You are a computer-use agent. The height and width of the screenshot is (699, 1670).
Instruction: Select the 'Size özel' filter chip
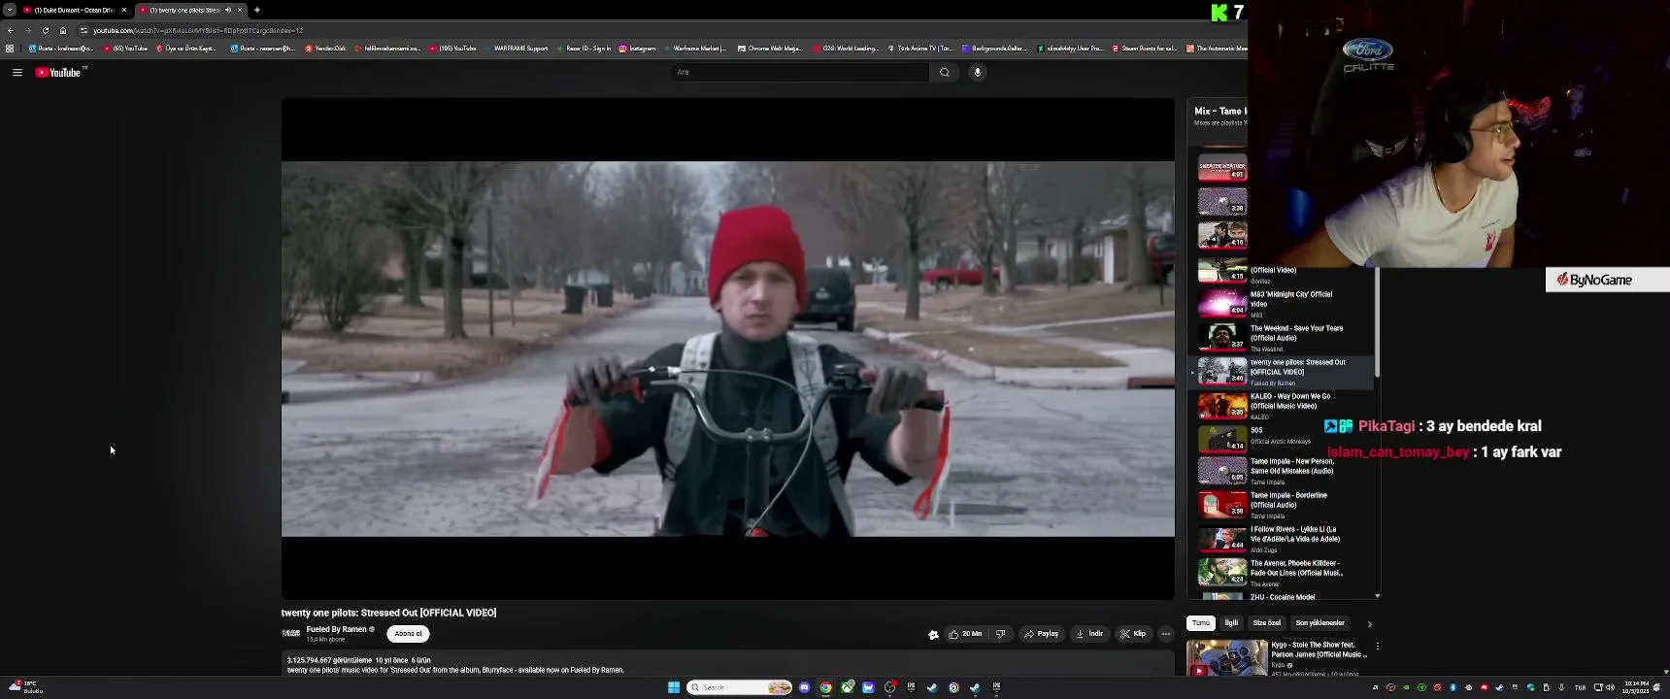[x=1267, y=623]
